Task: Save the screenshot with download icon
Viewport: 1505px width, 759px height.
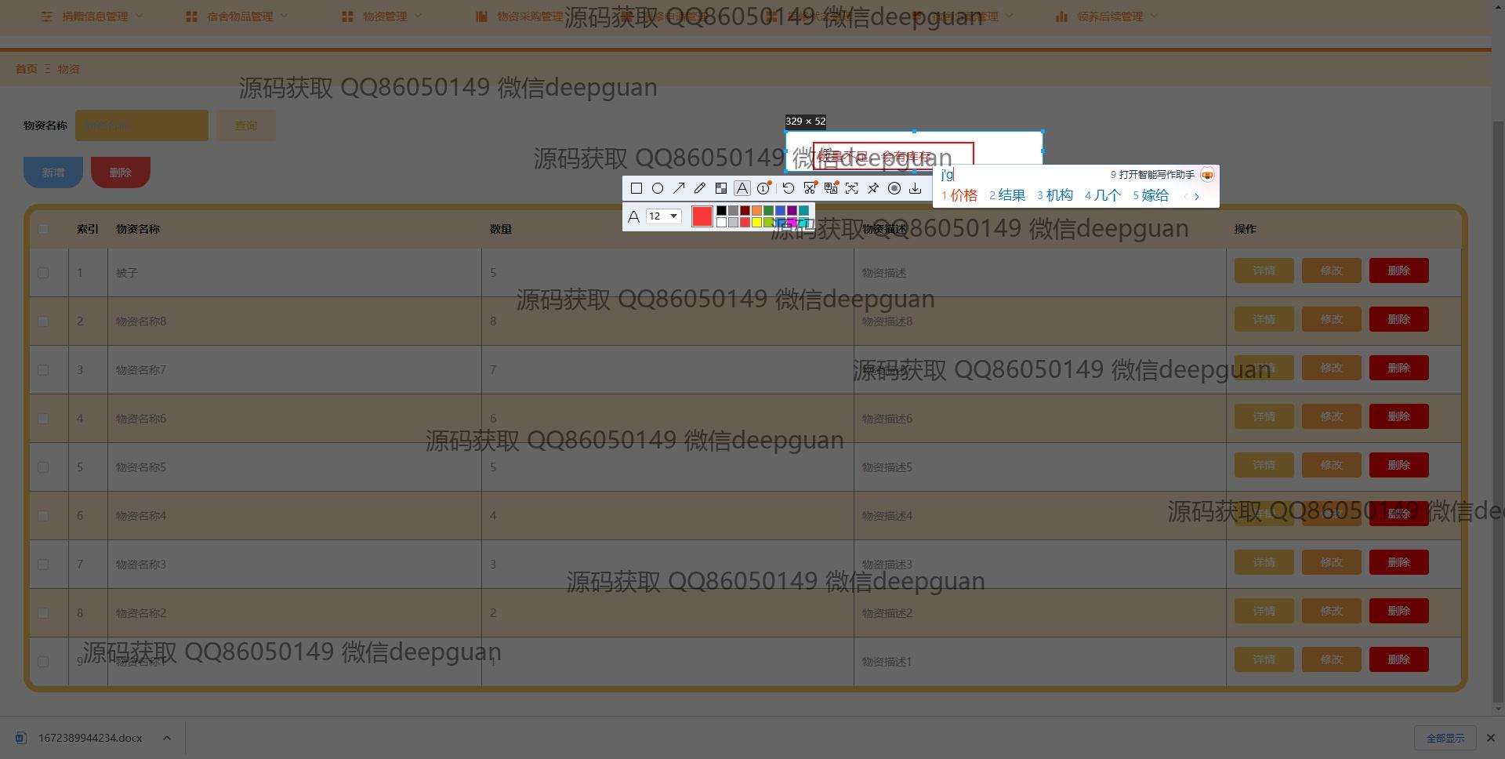Action: click(916, 188)
